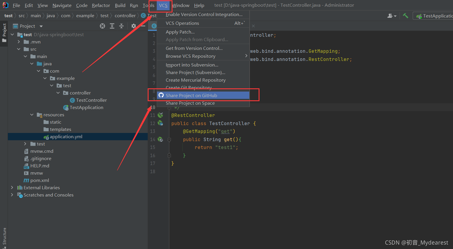The width and height of the screenshot is (453, 249).
Task: Click the @RestController annotation on line 11
Action: pyautogui.click(x=193, y=115)
